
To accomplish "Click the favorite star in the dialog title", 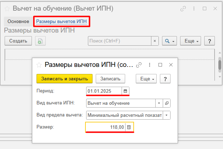I will click(x=38, y=65).
